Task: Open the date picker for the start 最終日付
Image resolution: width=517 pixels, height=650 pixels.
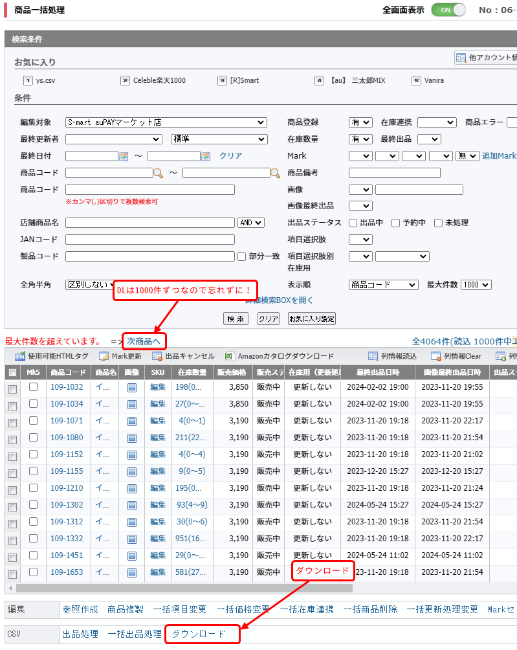Action: [x=124, y=156]
